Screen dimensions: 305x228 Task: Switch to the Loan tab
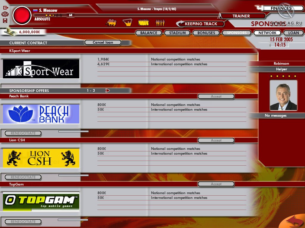point(293,33)
